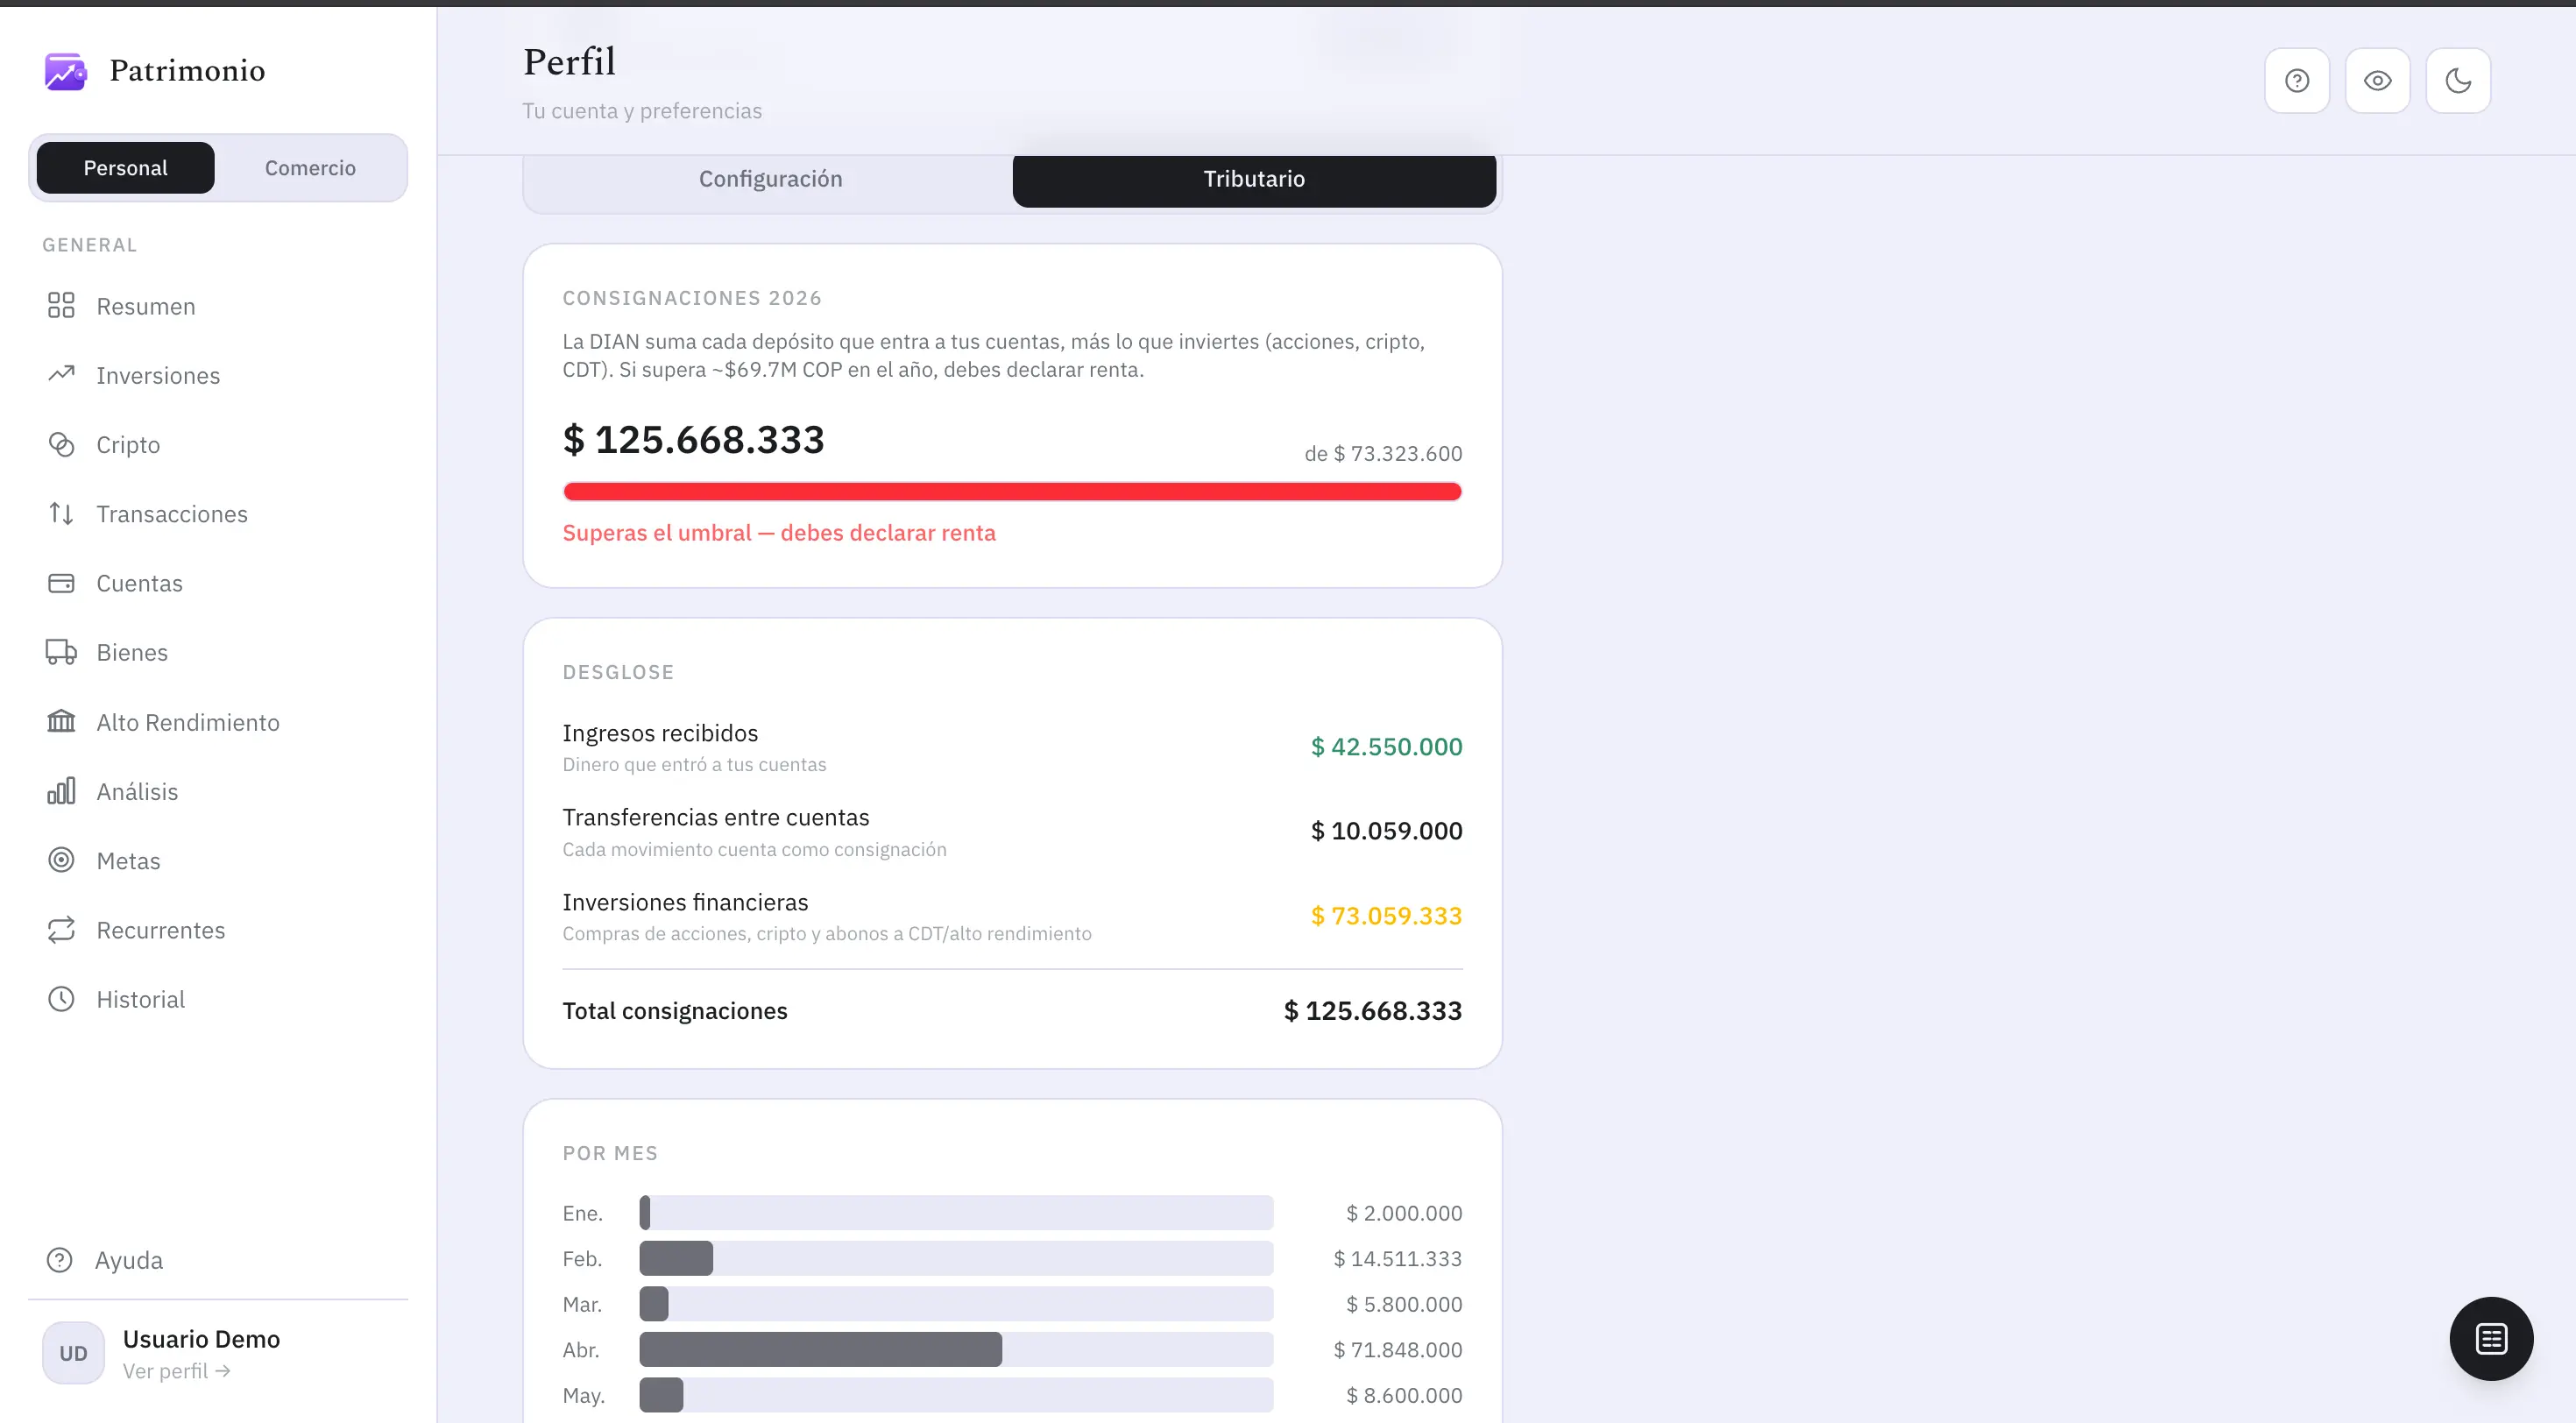Viewport: 2576px width, 1423px height.
Task: Toggle hiding amounts with the eye icon
Action: (2378, 81)
